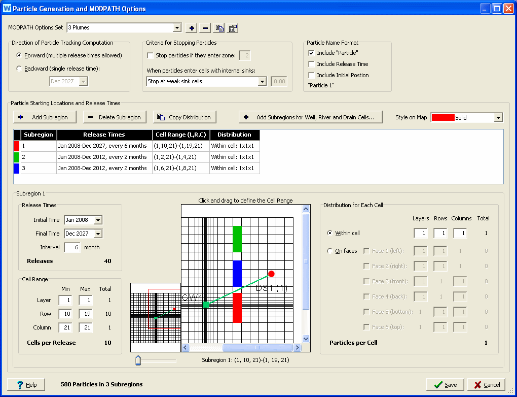The width and height of the screenshot is (517, 397).
Task: Click the Interval months input field
Action: 72,247
